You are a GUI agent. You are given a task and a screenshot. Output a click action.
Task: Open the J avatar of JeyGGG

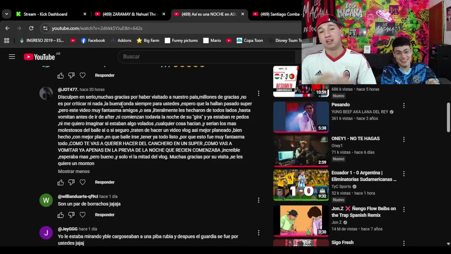[46, 233]
